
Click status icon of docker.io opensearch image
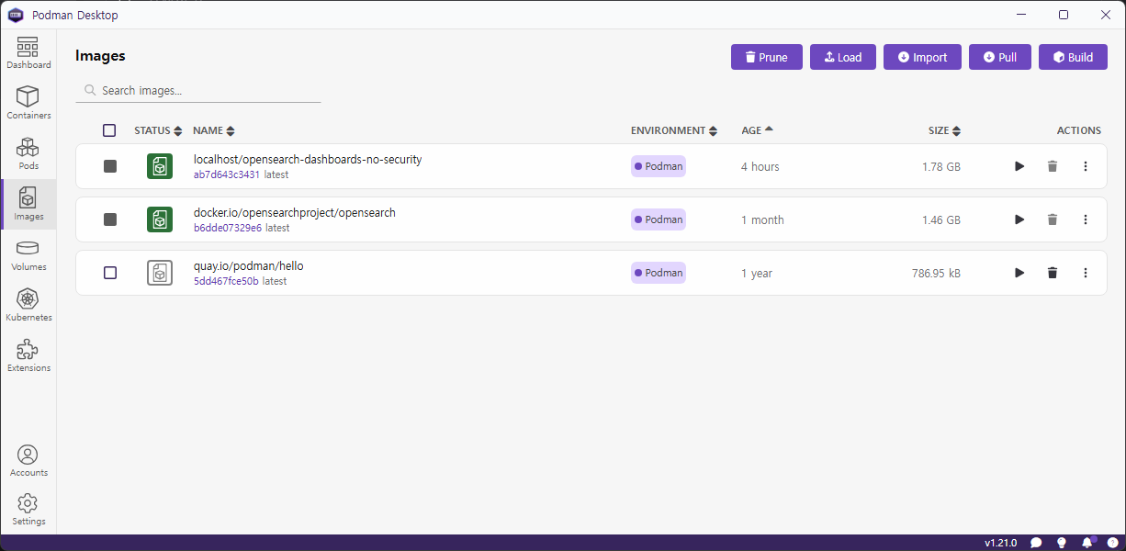160,219
